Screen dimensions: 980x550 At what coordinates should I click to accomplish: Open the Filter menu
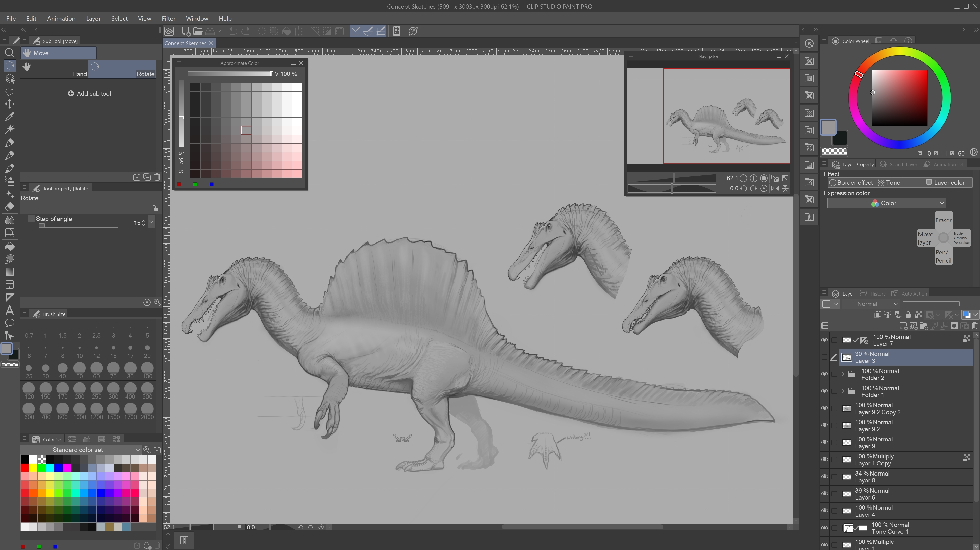[168, 18]
